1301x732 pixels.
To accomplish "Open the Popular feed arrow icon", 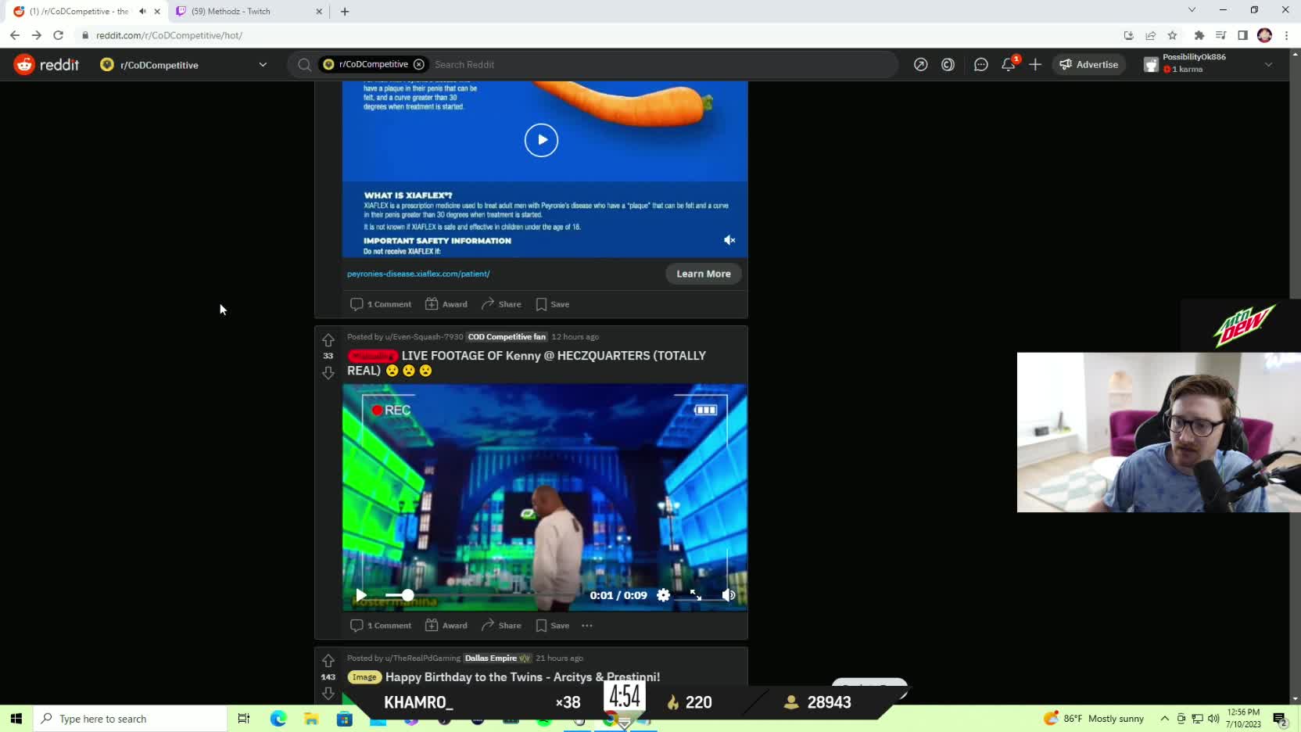I will point(920,65).
